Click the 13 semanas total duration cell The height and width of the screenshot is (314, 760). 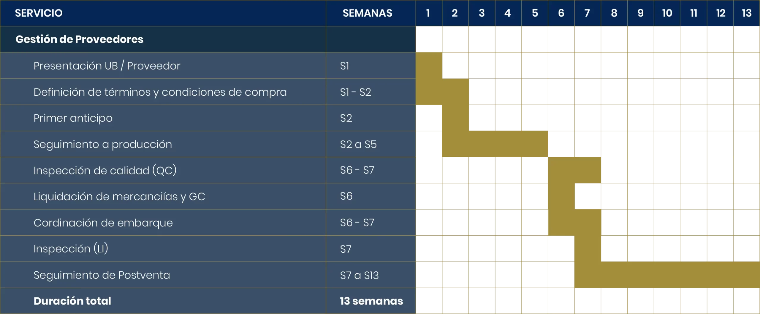(371, 301)
